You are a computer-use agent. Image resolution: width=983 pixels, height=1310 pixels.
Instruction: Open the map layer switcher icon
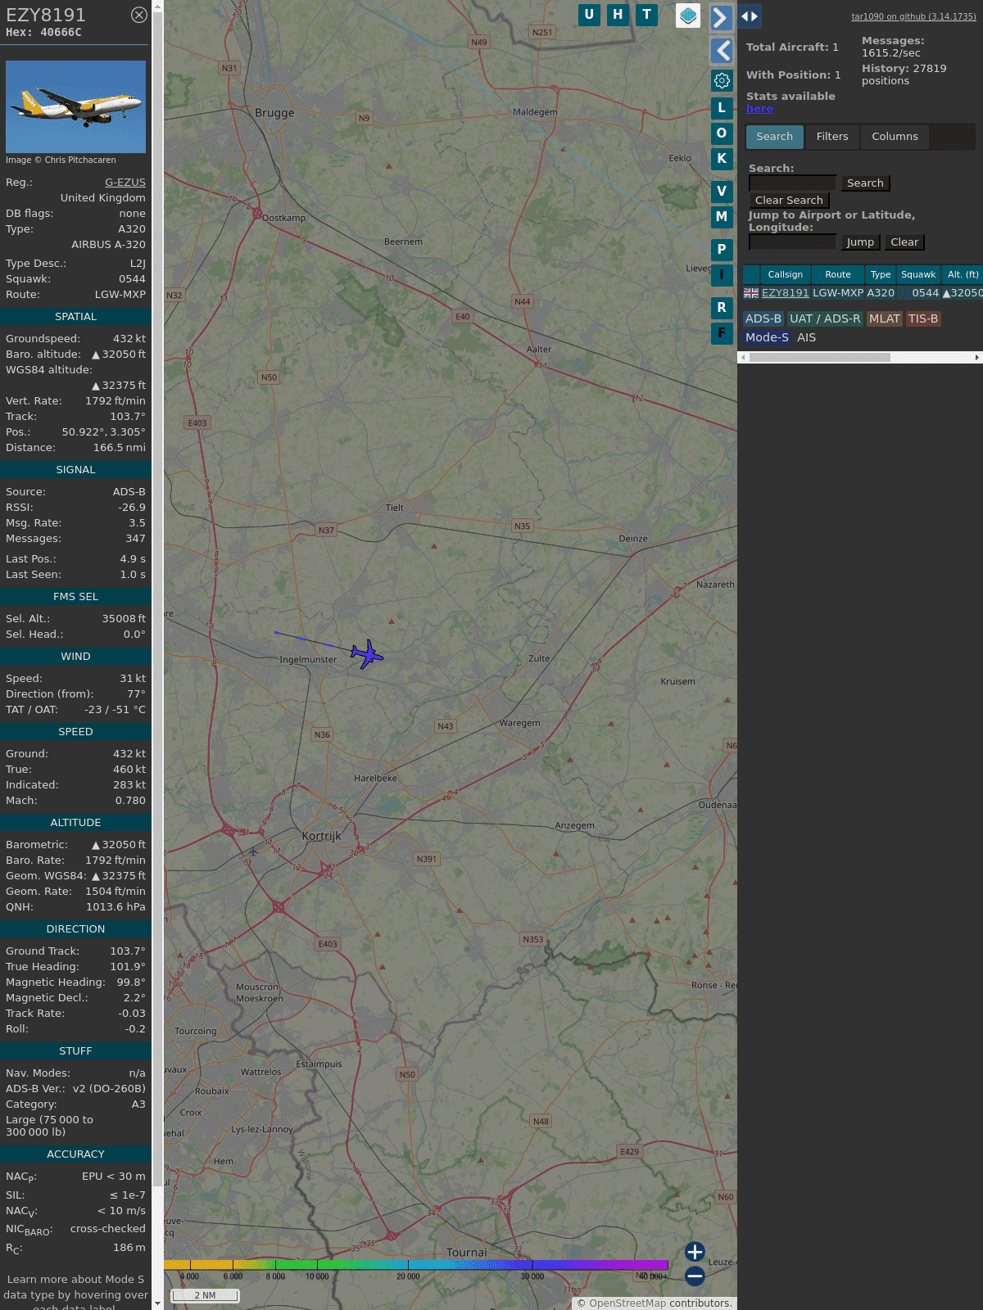[688, 16]
